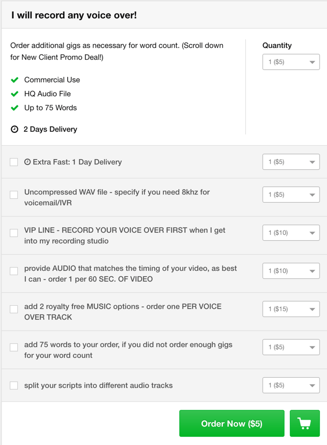Screen dimensions: 327x445
Task: Open the Uncompressed WAV quantity dropdown
Action: [x=291, y=195]
